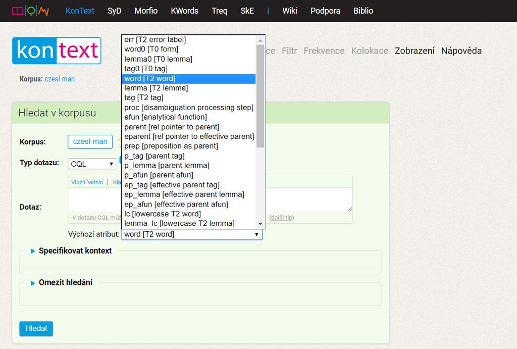
Task: Select 'word0 [T0 form]' option
Action: point(189,49)
